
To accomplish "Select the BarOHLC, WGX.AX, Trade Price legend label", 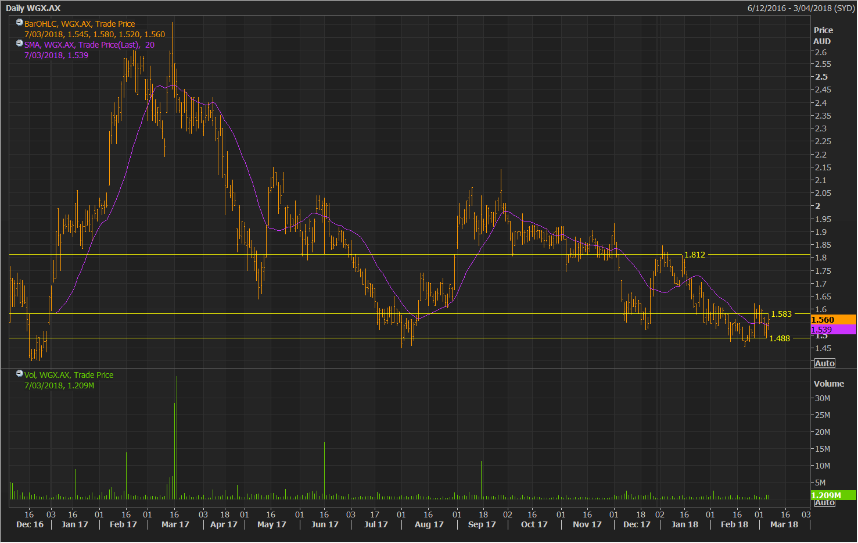I will (x=80, y=24).
